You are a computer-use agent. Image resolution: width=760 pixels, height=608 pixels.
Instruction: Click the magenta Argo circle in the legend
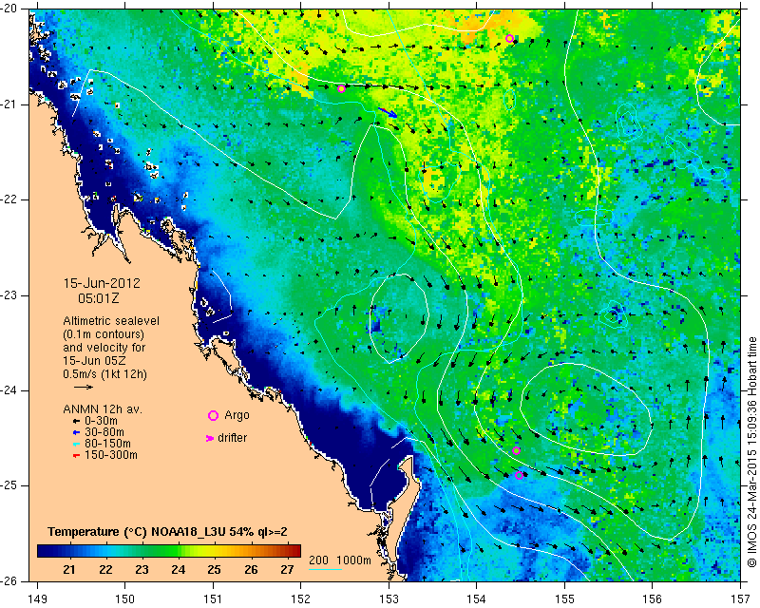pyautogui.click(x=213, y=415)
